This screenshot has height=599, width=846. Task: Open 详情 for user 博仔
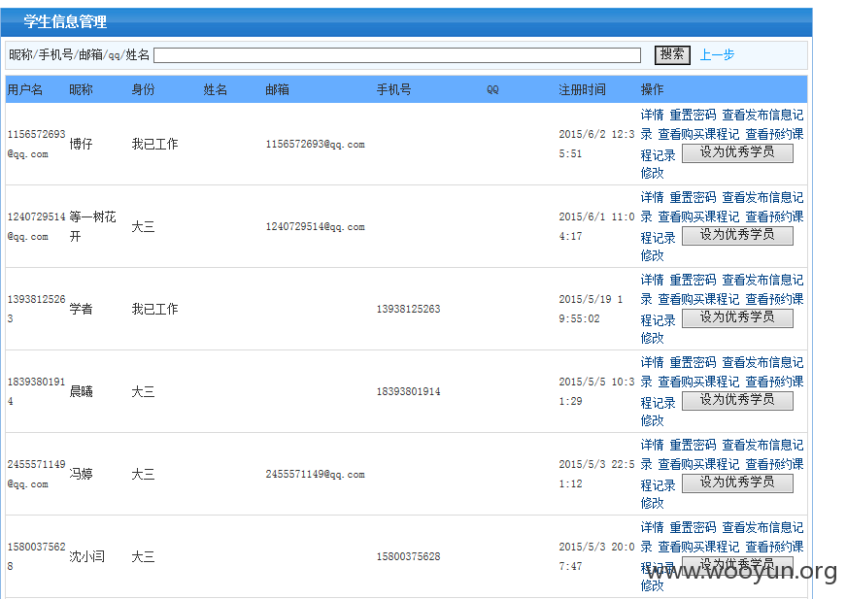(652, 115)
